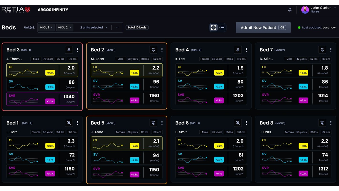Open Bed 2 three-dot options menu

[x=162, y=50]
